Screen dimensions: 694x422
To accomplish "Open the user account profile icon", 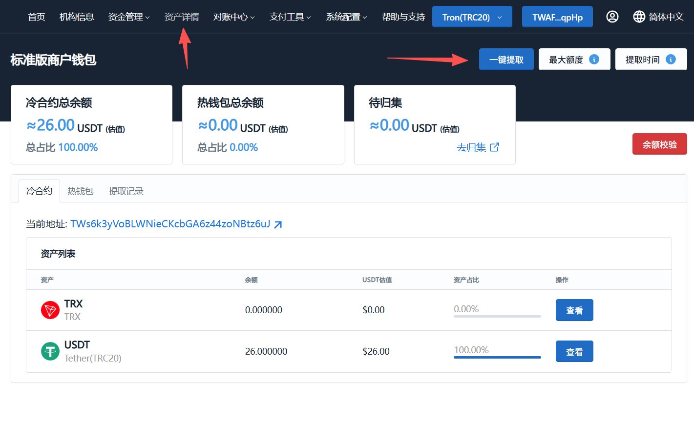I will [x=612, y=16].
